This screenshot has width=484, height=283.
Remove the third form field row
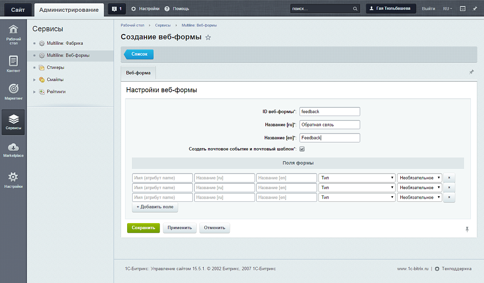[x=449, y=198]
